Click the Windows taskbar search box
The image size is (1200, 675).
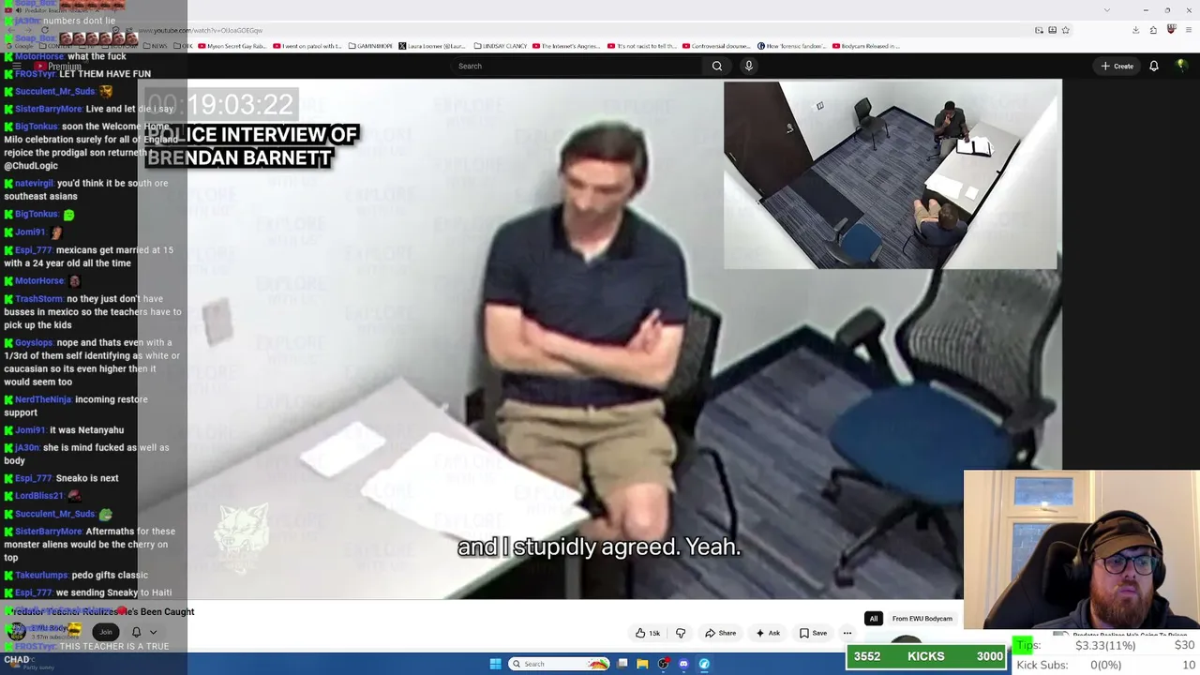click(x=560, y=664)
